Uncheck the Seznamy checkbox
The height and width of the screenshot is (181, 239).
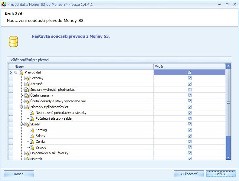coord(190,78)
